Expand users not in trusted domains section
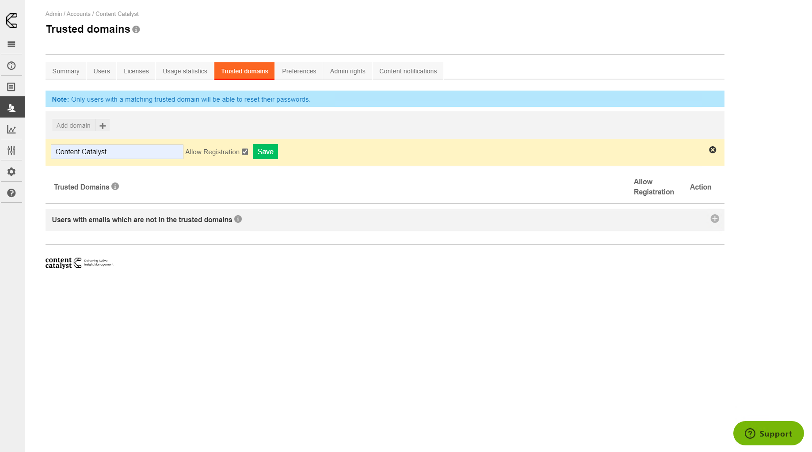This screenshot has width=812, height=452. coord(714,219)
